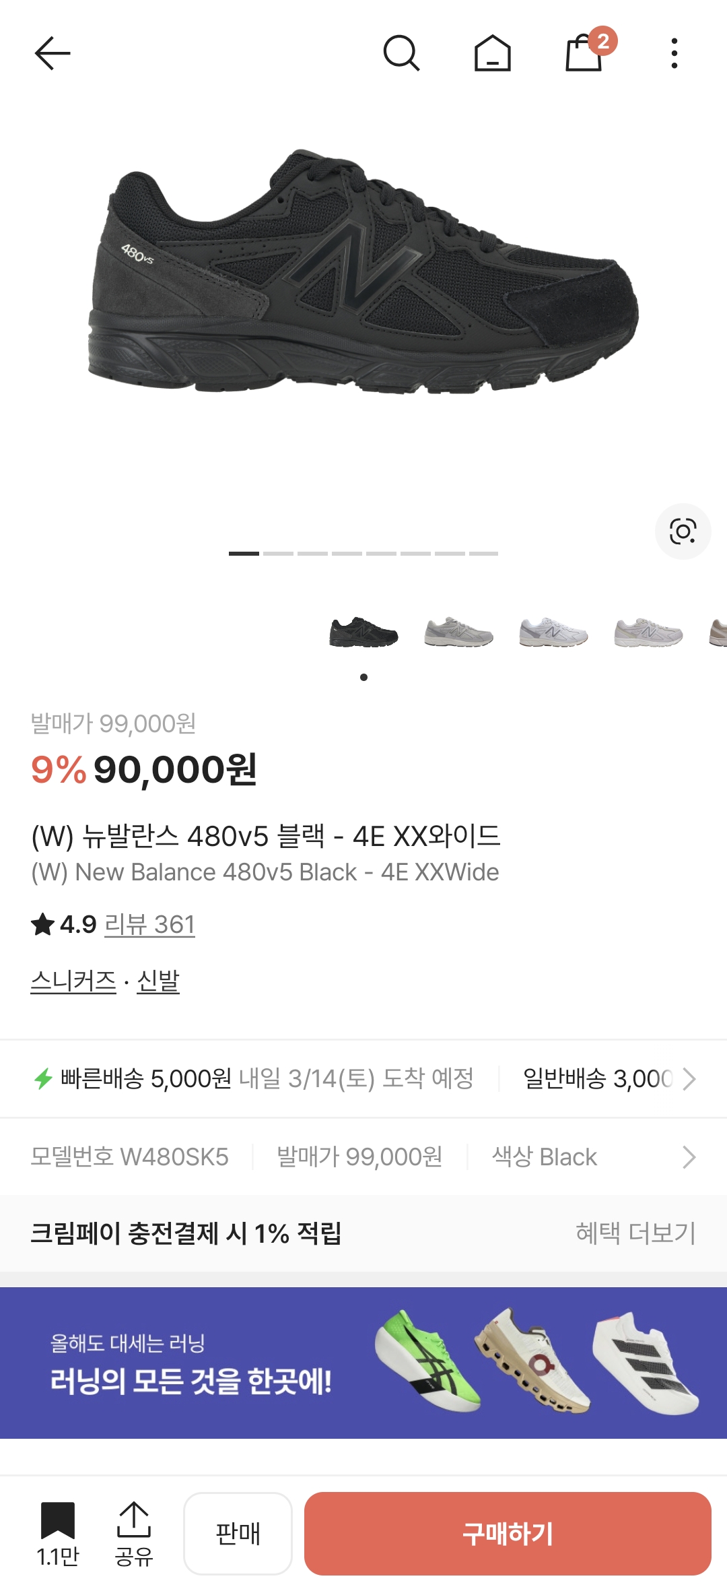Tap the image search camera icon
This screenshot has width=727, height=1591.
683,531
